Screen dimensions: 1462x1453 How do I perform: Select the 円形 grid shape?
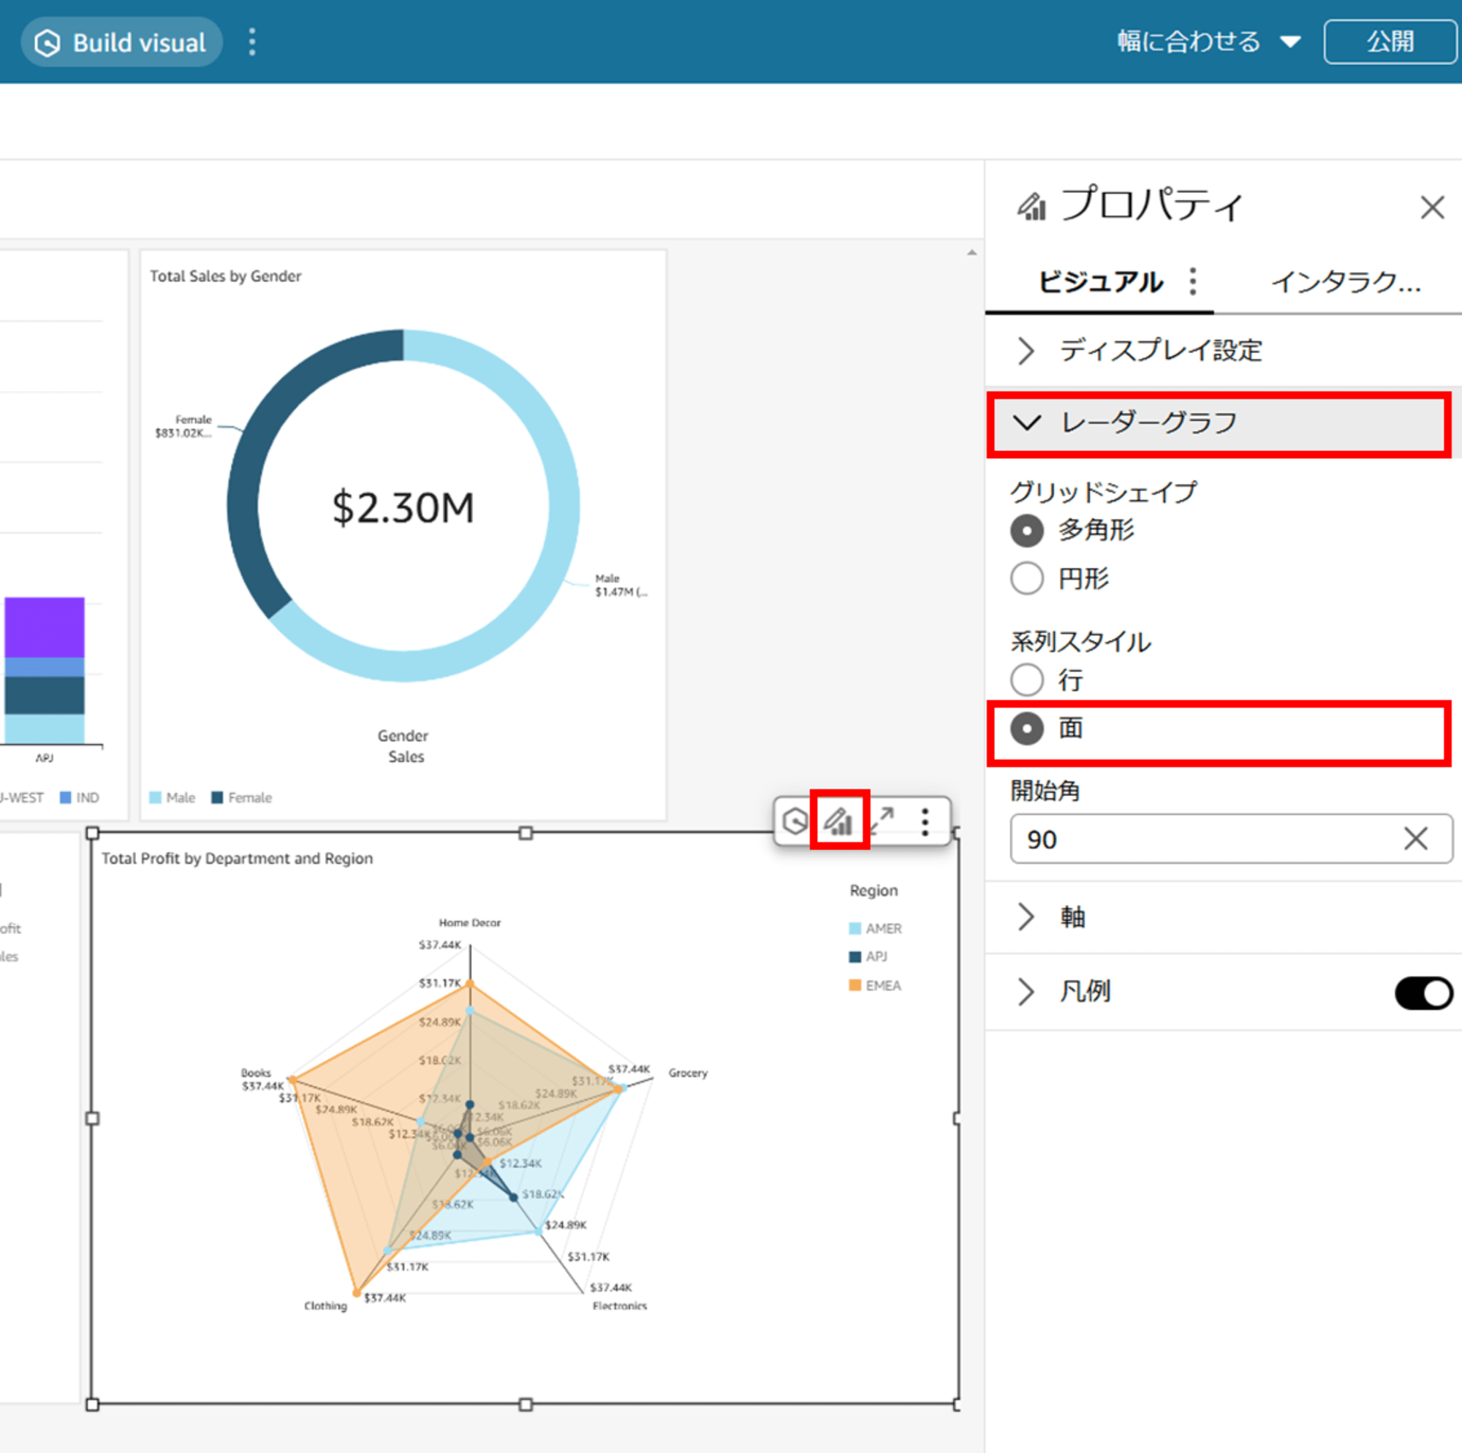[1026, 578]
